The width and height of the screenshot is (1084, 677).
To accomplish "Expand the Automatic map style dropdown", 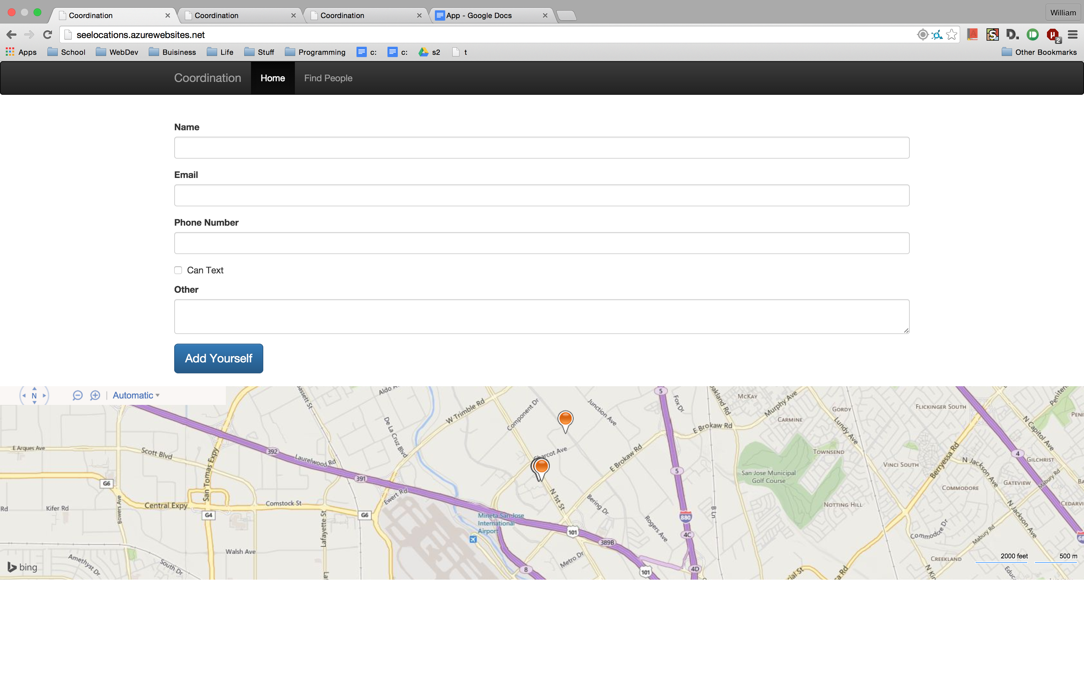I will (136, 395).
